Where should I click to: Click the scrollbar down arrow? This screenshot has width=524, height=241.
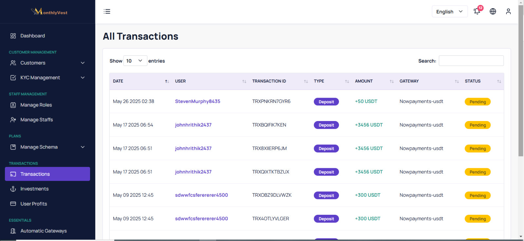coord(521,236)
